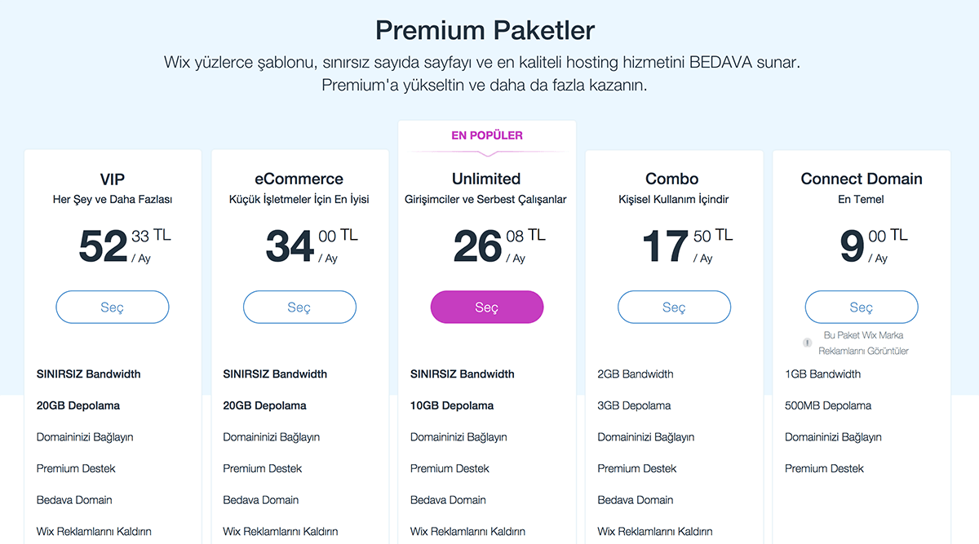Click Bedava Domain under eCommerce plan
Image resolution: width=979 pixels, height=544 pixels.
[x=261, y=500]
